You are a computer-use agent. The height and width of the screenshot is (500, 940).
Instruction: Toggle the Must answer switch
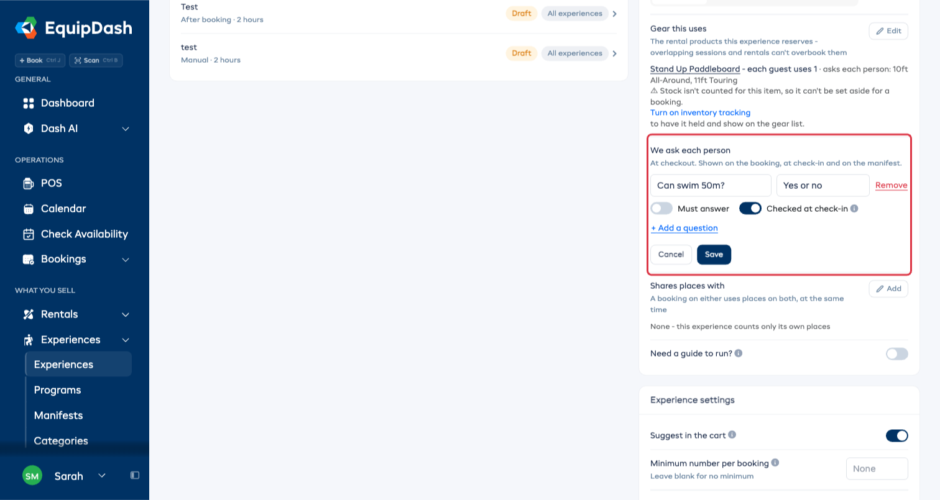[661, 209]
